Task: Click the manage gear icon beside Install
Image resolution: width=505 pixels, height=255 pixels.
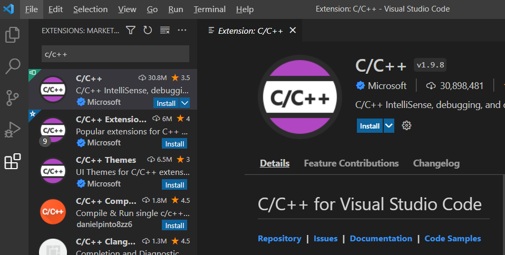Action: coord(406,126)
